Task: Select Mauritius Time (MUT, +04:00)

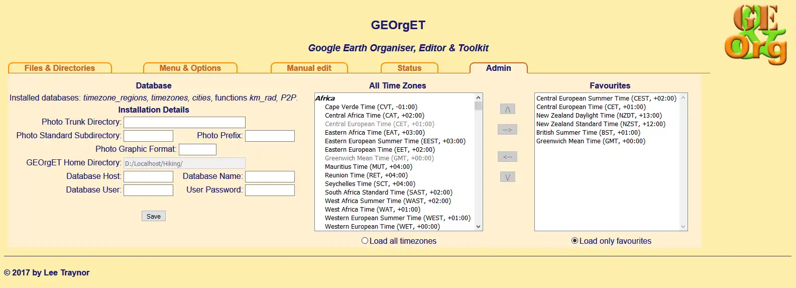Action: pos(369,167)
